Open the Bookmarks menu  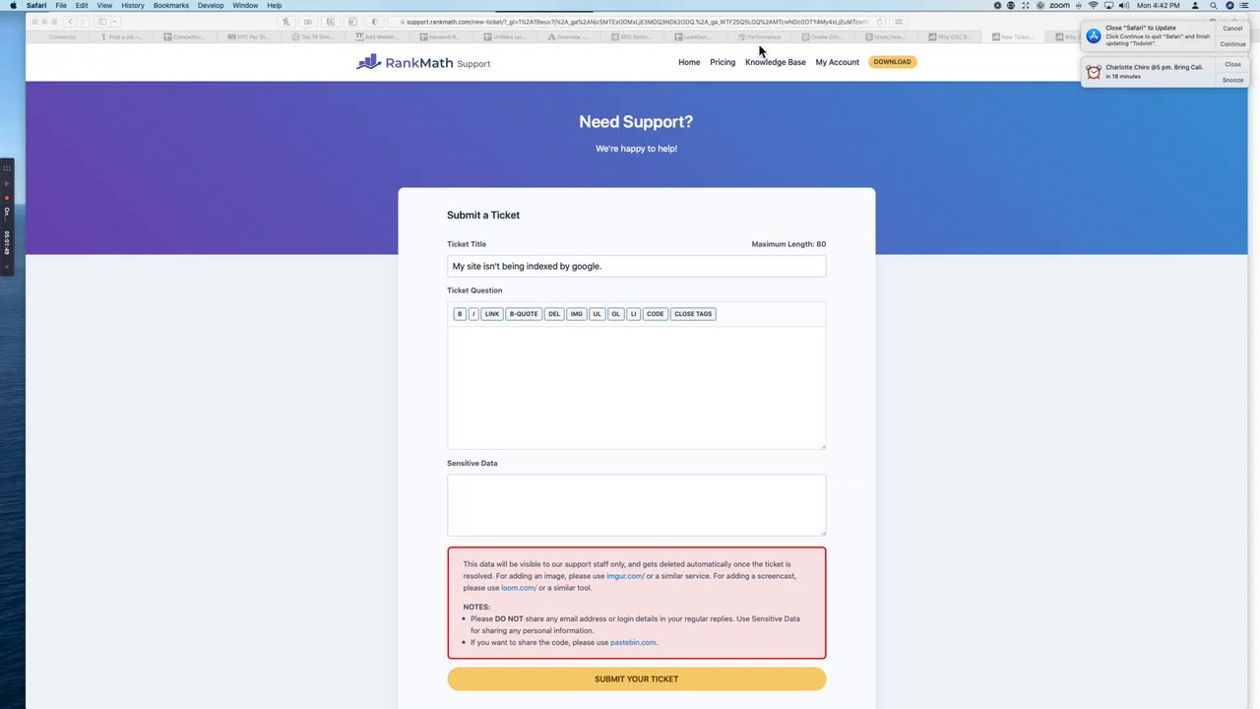[171, 6]
